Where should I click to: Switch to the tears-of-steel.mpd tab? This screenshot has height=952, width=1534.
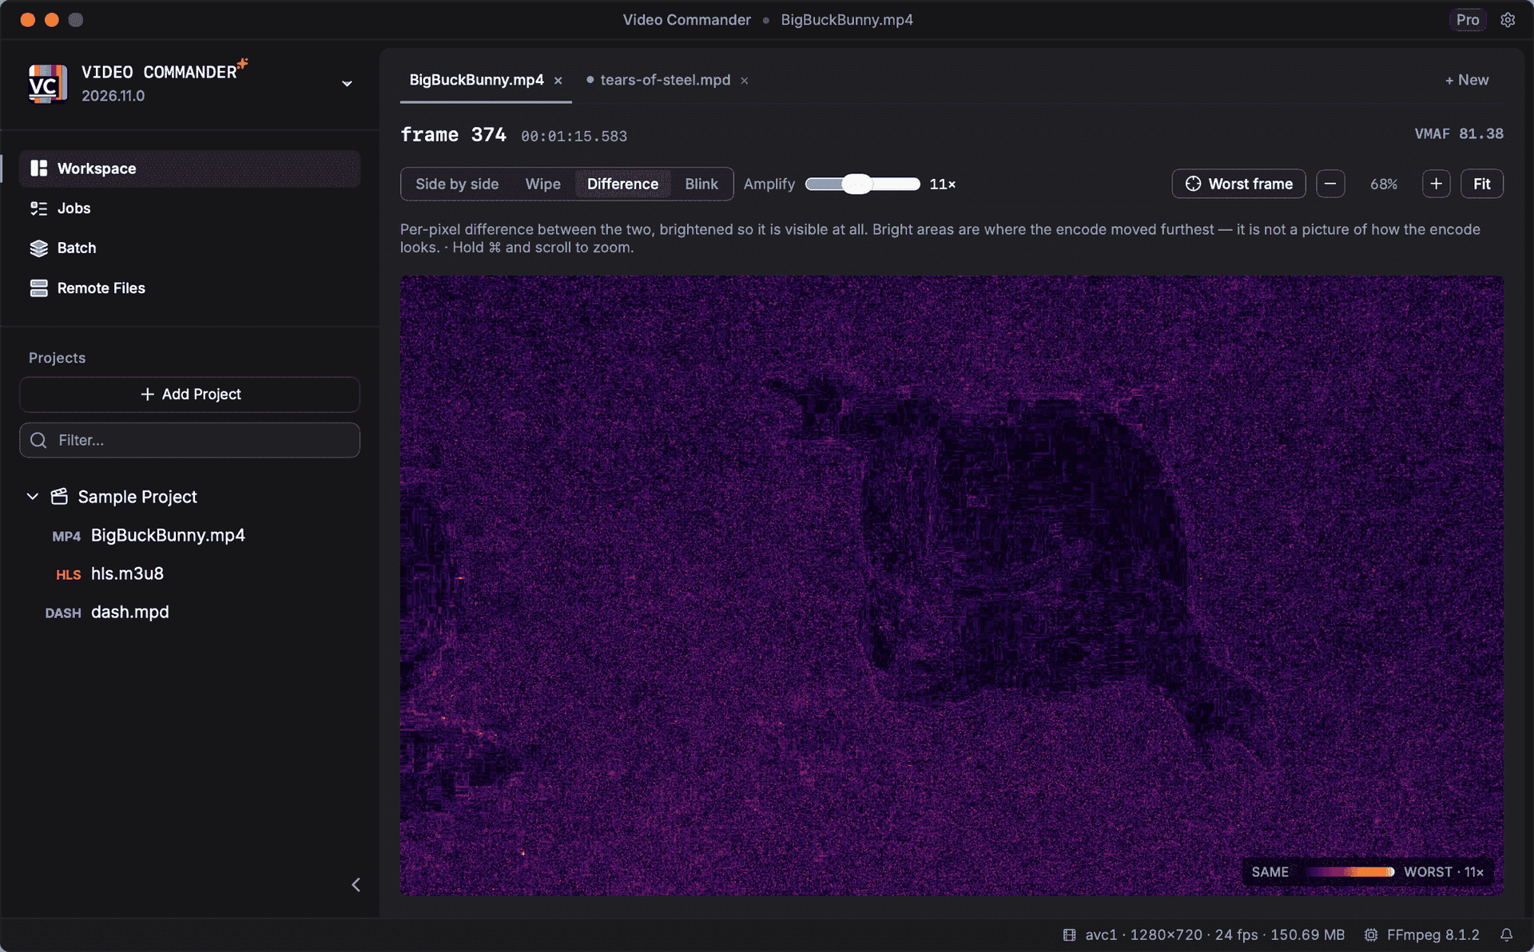665,80
